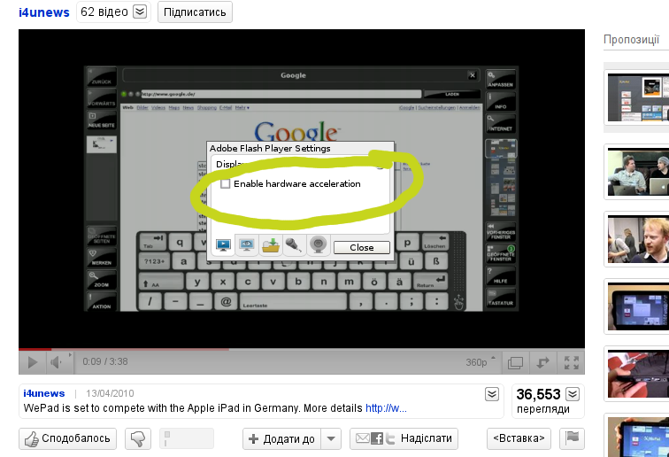Expand the video description chevron
The width and height of the screenshot is (669, 457).
click(492, 394)
